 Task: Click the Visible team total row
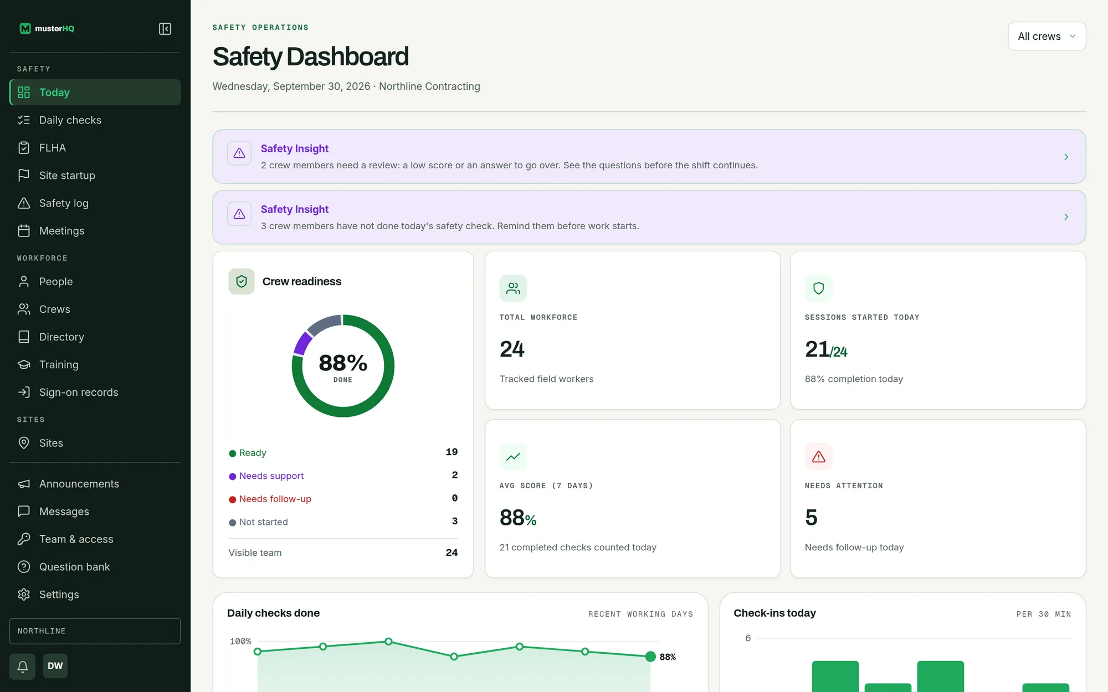(x=343, y=552)
